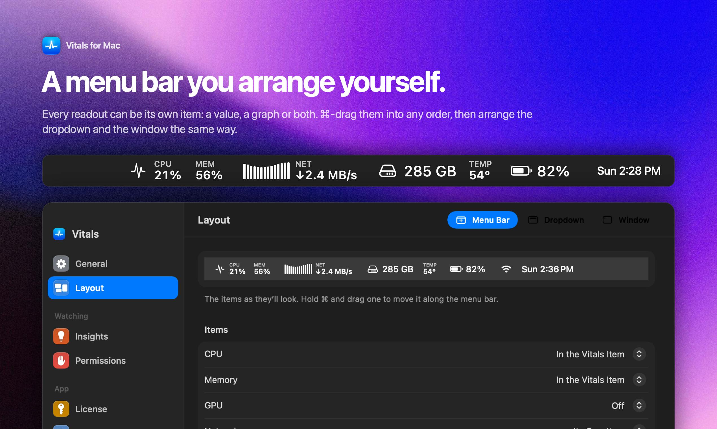This screenshot has width=717, height=429.
Task: Click the disk icon in the Layout preview strip
Action: (373, 269)
